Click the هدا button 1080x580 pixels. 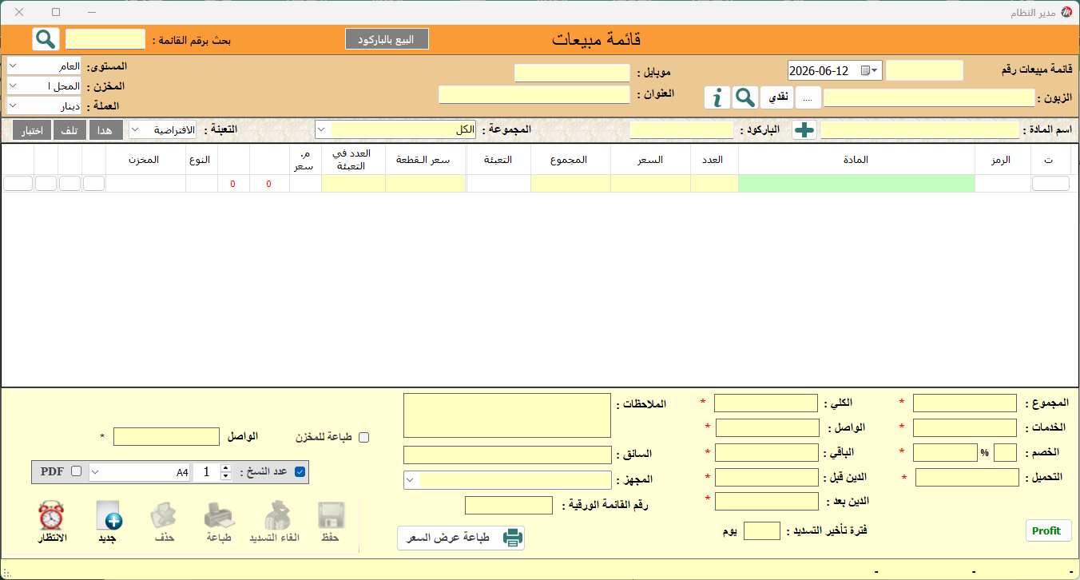pos(106,130)
